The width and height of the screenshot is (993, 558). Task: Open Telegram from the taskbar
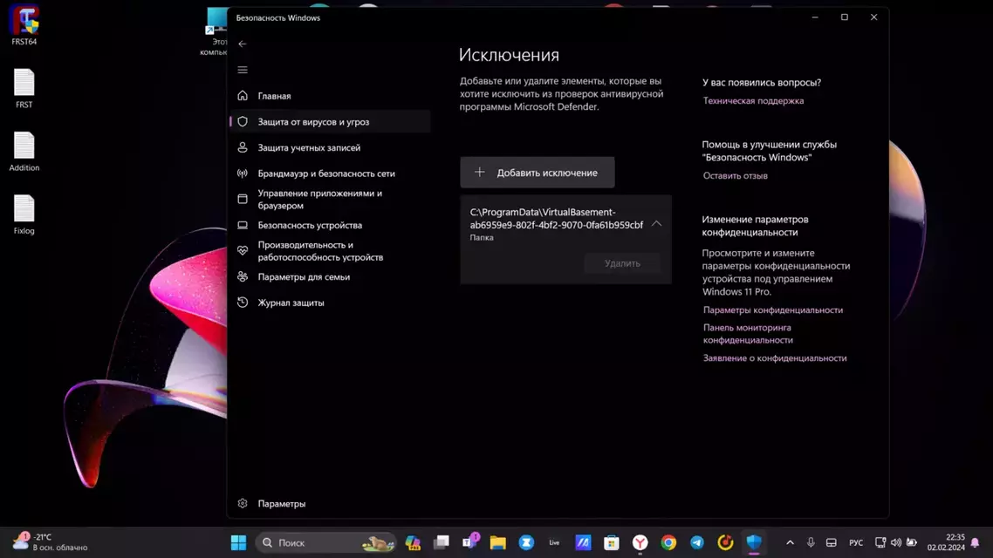click(x=697, y=543)
